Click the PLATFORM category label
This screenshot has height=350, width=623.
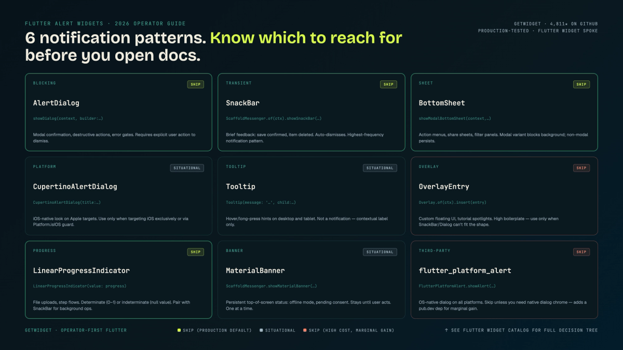(44, 167)
